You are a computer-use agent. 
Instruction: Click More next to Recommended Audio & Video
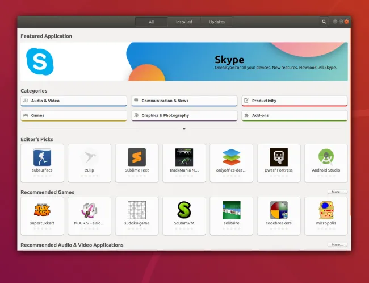[337, 245]
